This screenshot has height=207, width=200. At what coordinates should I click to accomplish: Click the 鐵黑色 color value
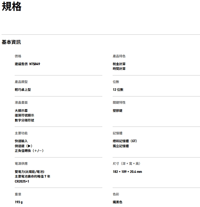pos(118,202)
